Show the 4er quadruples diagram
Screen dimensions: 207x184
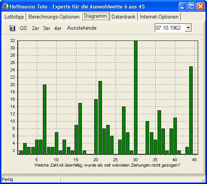pyautogui.click(x=58, y=28)
